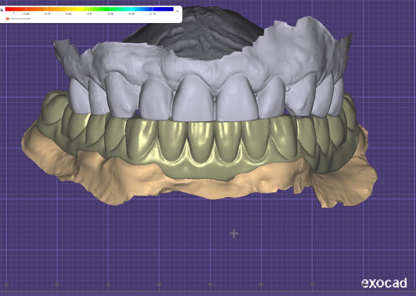Viewport: 416px width, 296px height.
Task: Click the "-0.75" scale label
Action: point(47,14)
